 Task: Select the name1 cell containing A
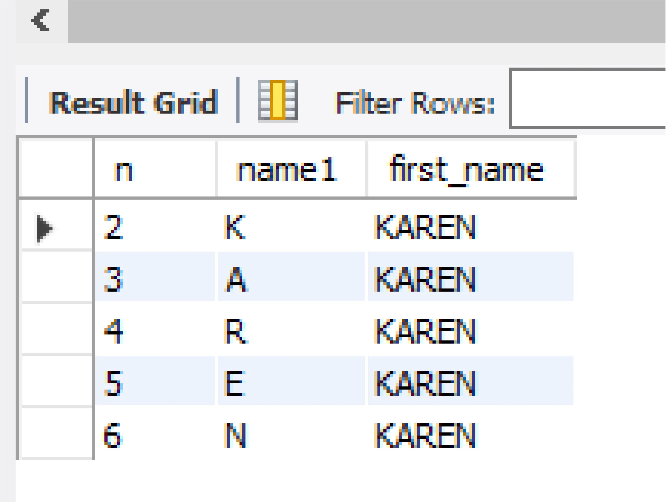[x=291, y=279]
